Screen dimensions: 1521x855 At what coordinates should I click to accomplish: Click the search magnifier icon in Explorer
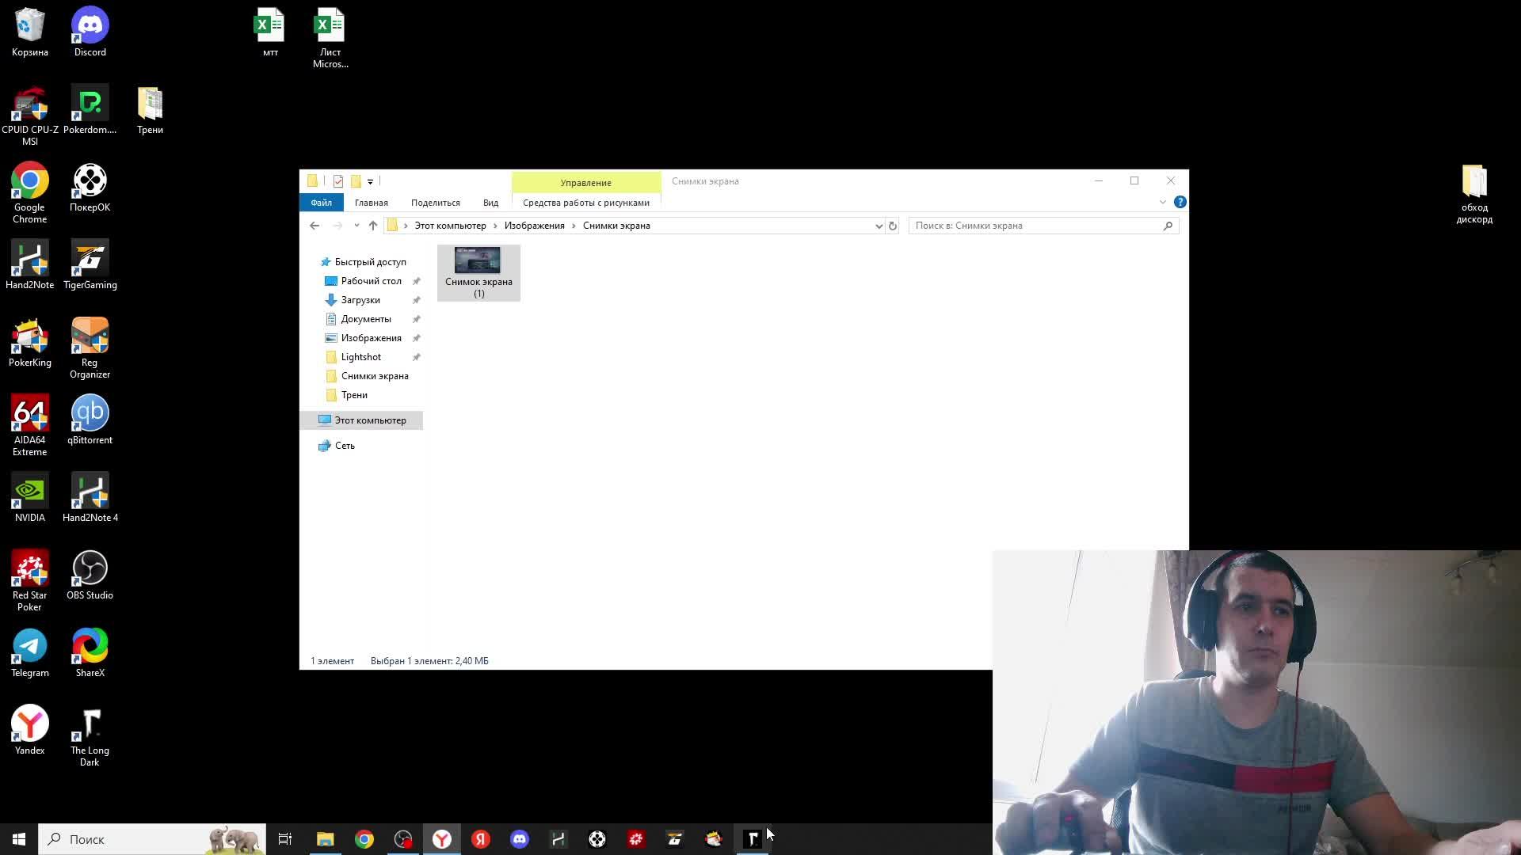(1168, 226)
